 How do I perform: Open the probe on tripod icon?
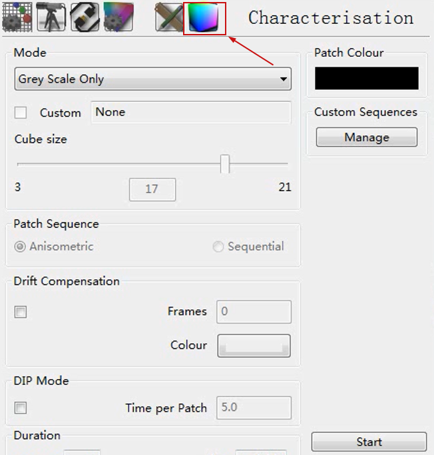pyautogui.click(x=51, y=17)
